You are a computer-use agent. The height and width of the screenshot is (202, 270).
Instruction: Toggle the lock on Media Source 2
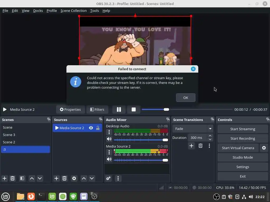pos(98,128)
